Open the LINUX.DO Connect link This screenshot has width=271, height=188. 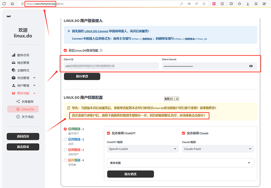point(97,31)
